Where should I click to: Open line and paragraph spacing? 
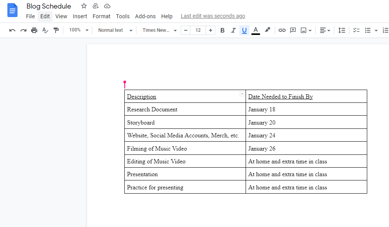(x=342, y=30)
